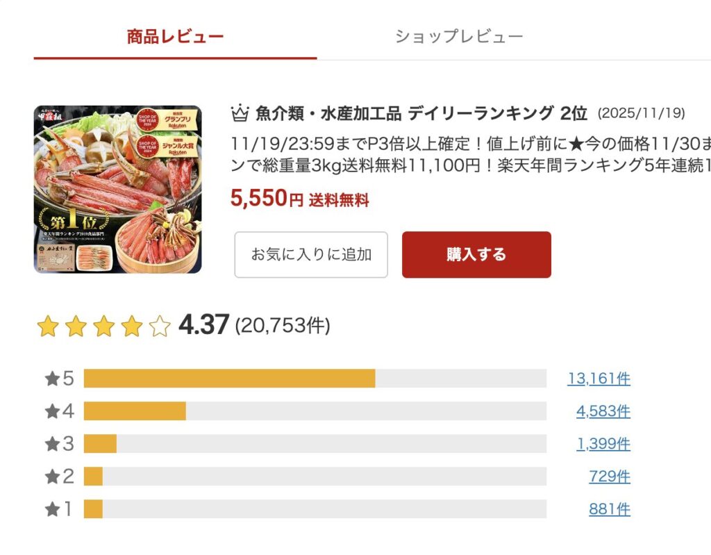
Task: Click the gray star icon beside 3
Action: (x=52, y=444)
